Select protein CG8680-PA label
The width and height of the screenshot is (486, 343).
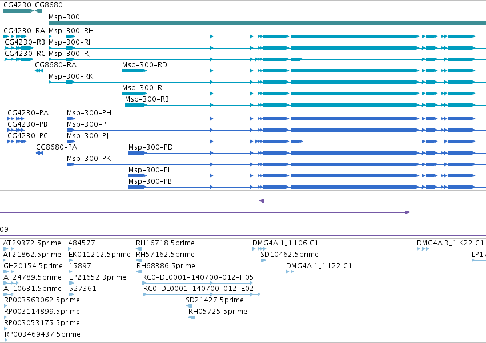[x=57, y=147]
